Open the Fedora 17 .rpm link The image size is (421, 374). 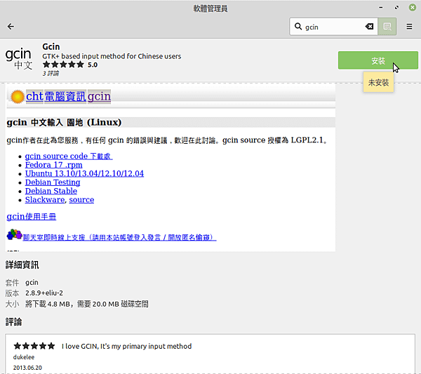54,165
